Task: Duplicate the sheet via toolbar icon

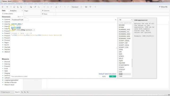Action: [35, 7]
